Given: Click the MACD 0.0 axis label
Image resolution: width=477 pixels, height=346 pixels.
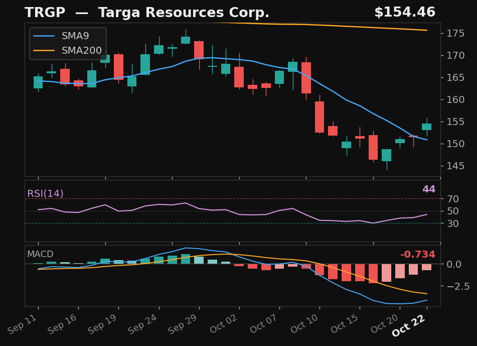Looking at the screenshot, I should click(x=454, y=264).
